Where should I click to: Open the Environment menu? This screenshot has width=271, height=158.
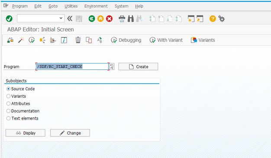tap(96, 6)
